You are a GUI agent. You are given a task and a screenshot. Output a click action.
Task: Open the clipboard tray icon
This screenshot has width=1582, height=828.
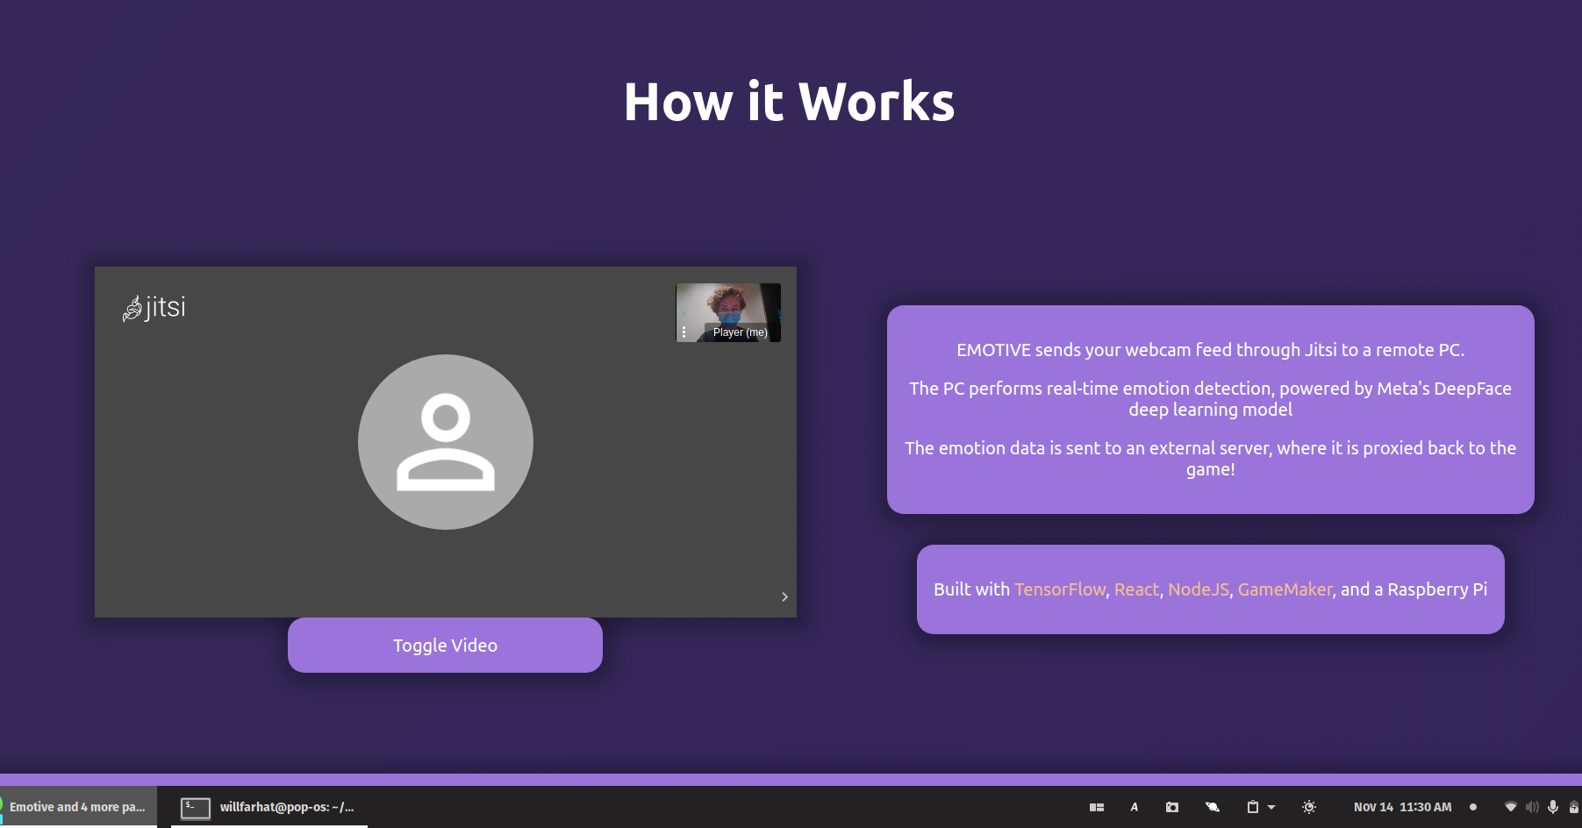(x=1253, y=807)
